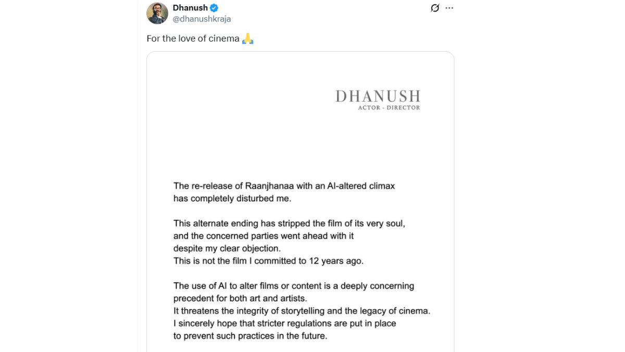Click the line 'The re-release of Raanjhanaa with an AI-altered climax'

click(x=284, y=186)
